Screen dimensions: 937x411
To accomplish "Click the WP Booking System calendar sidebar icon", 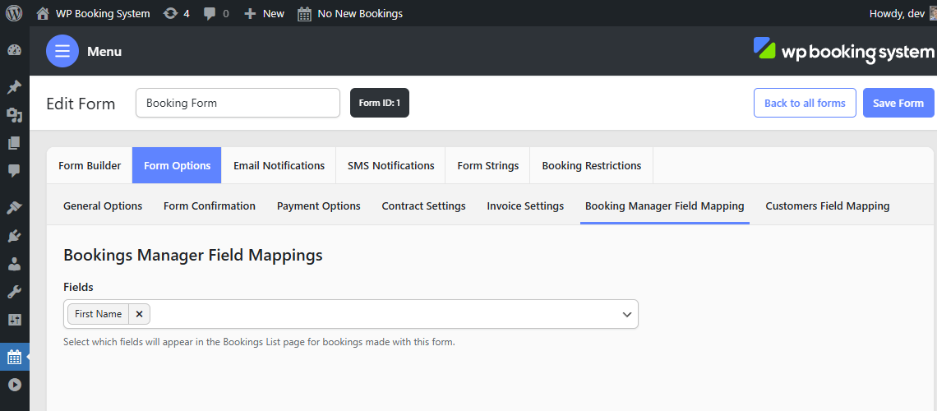I will pyautogui.click(x=14, y=358).
